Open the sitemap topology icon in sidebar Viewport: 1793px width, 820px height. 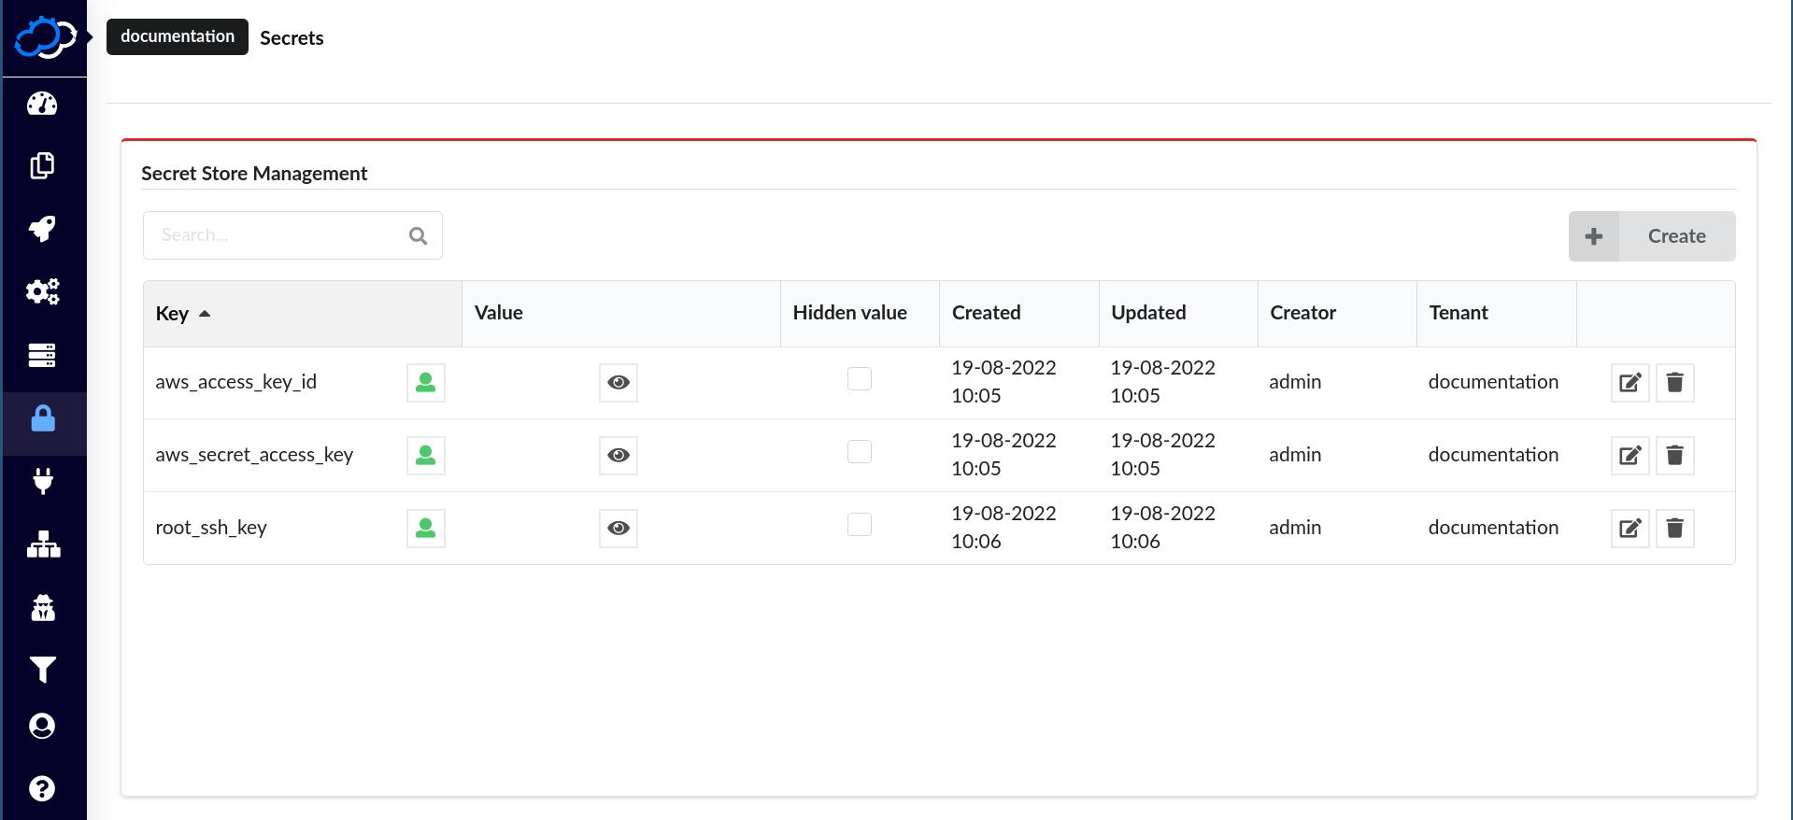(x=43, y=544)
